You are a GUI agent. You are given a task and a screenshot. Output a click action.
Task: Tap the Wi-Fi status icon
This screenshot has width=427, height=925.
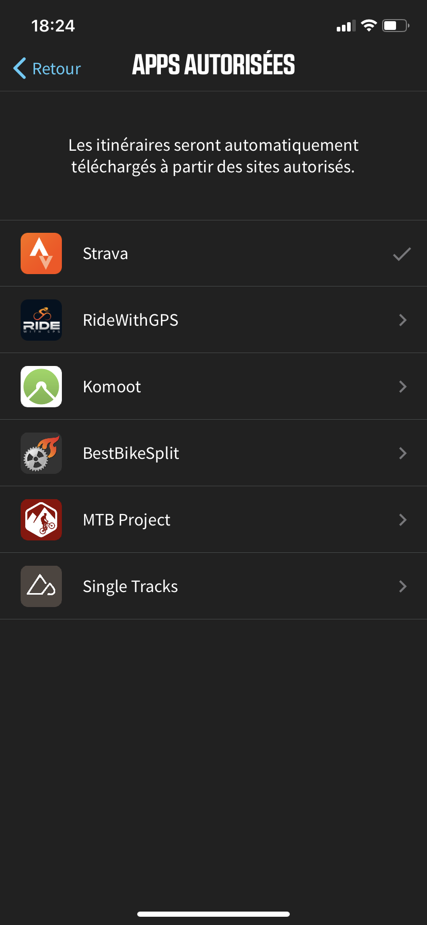point(369,25)
